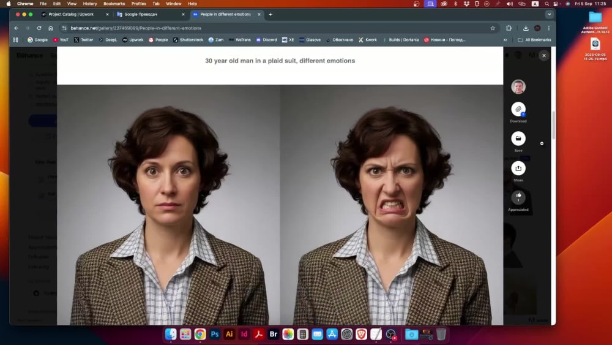Viewport: 612px width, 345px height.
Task: Open the Chrome apps grid shortcut
Action: click(16, 40)
